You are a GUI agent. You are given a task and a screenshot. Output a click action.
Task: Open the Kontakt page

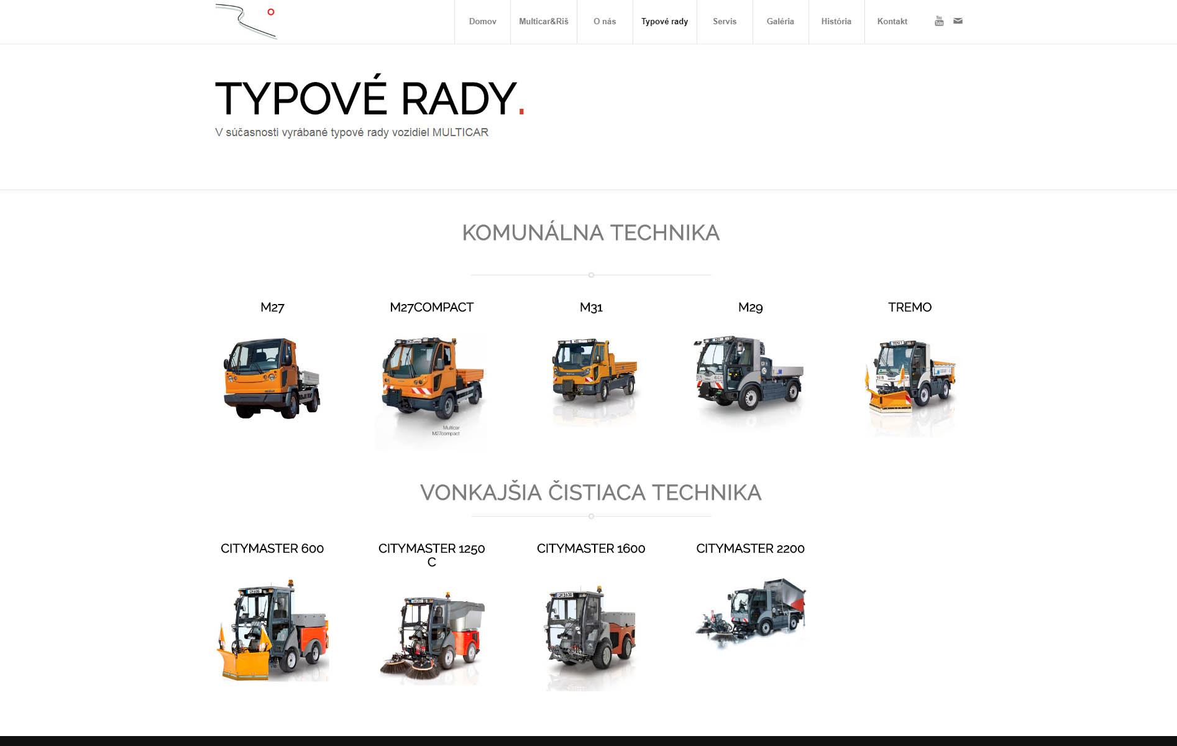tap(892, 22)
